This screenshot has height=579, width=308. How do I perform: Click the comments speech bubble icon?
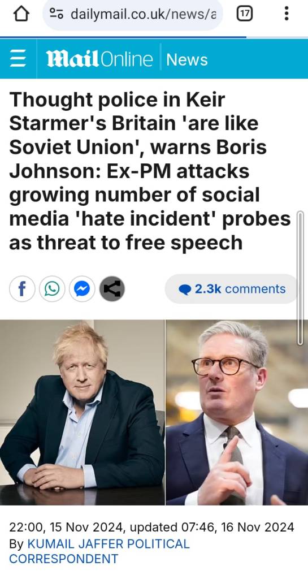coord(185,289)
